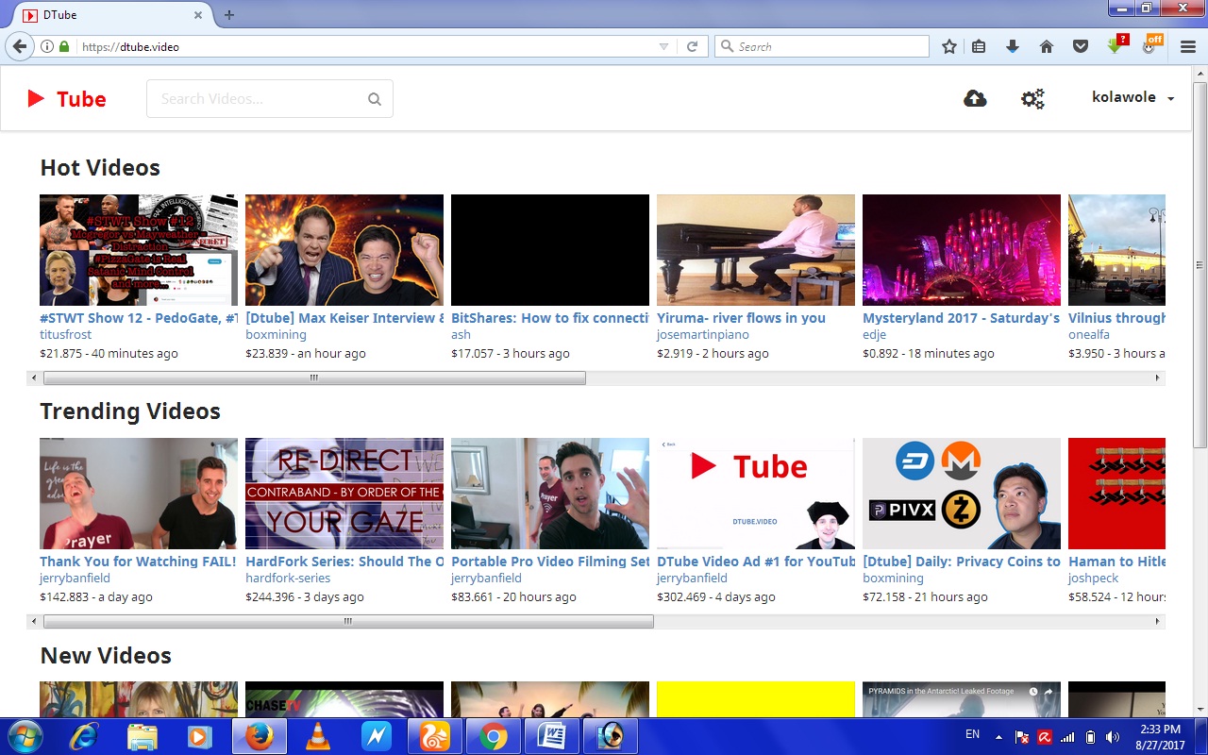Save page to Pocket icon
The image size is (1208, 755).
1081,46
